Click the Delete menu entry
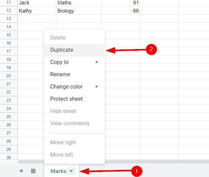Screen dimensions: 209x177 click(58, 37)
